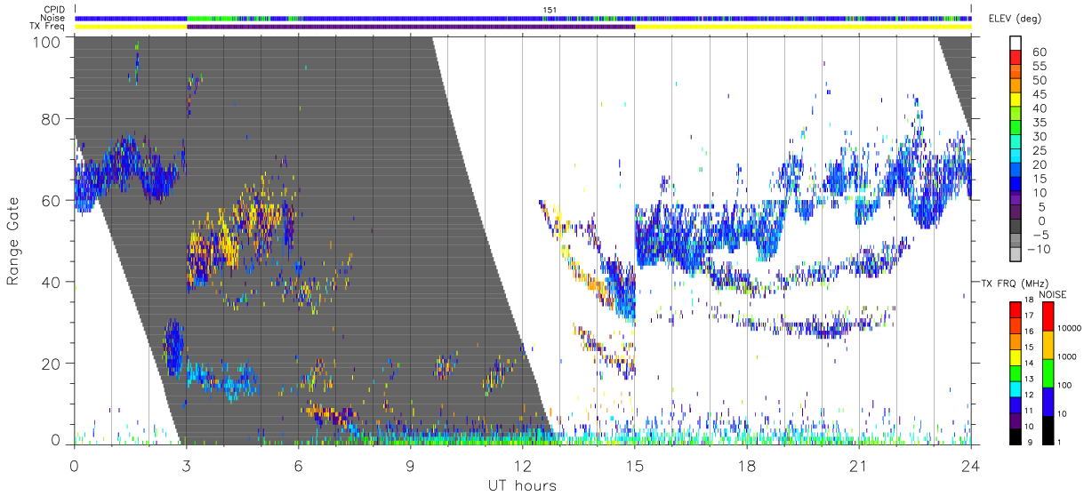Click the x-axis tick label 21
This screenshot has width=1092, height=504.
pyautogui.click(x=859, y=466)
